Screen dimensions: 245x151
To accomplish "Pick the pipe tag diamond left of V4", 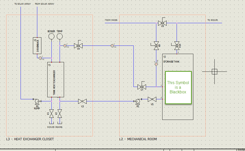I will [x=65, y=46].
